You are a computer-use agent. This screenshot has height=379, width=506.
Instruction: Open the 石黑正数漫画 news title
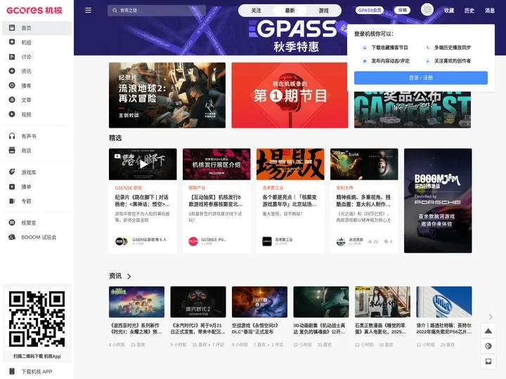381,328
